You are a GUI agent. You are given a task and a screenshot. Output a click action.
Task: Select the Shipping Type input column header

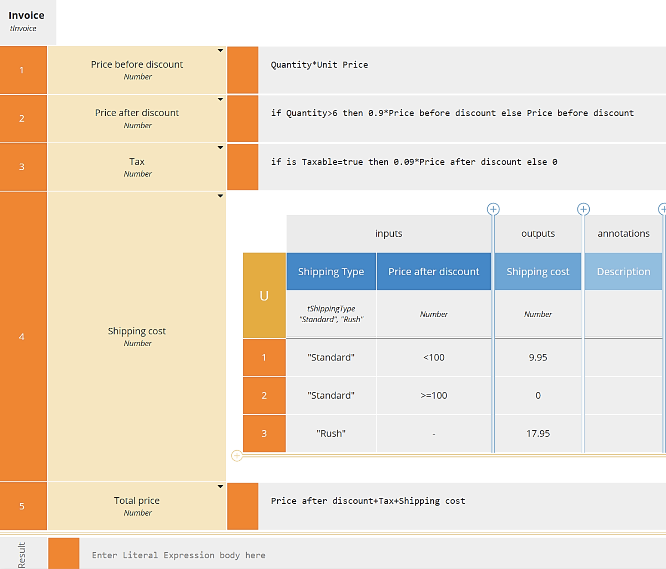tap(331, 272)
